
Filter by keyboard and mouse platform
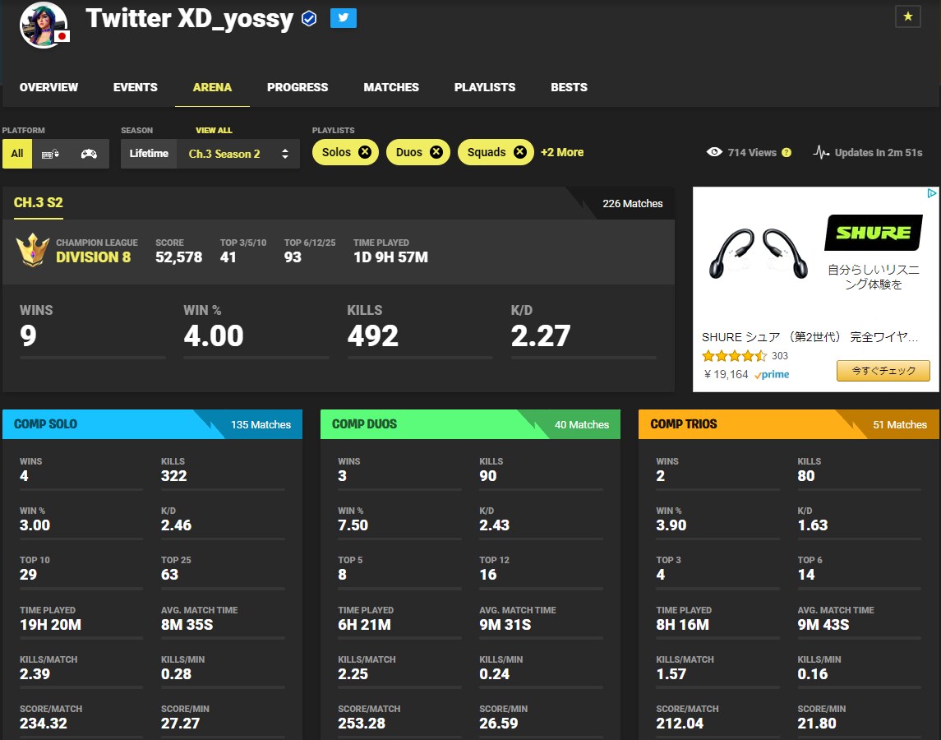pos(50,154)
